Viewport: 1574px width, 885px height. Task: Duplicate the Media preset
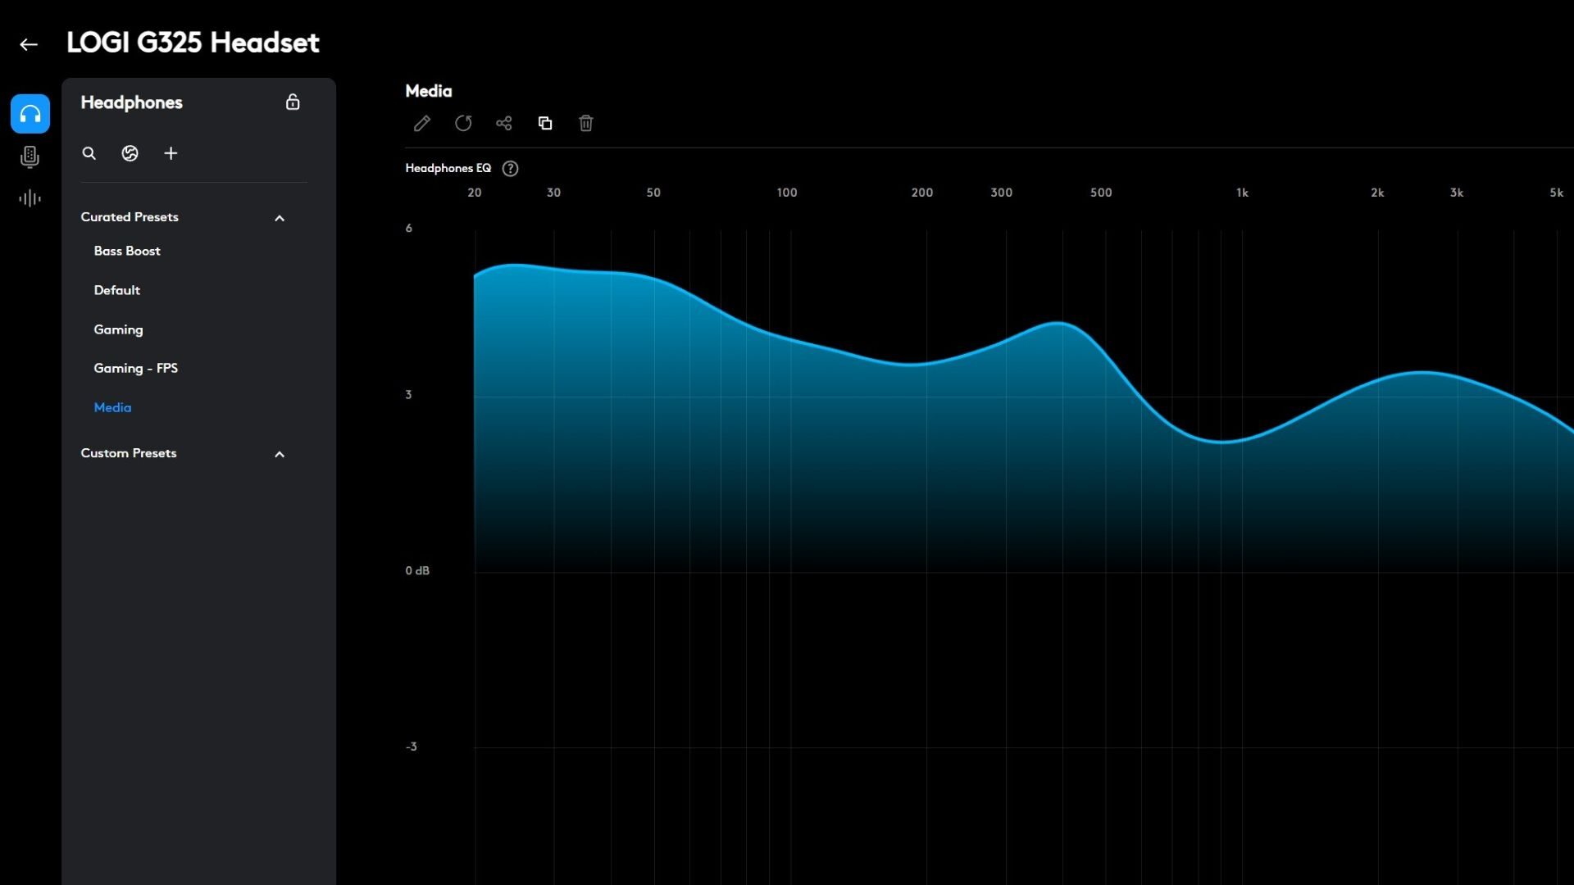point(545,123)
